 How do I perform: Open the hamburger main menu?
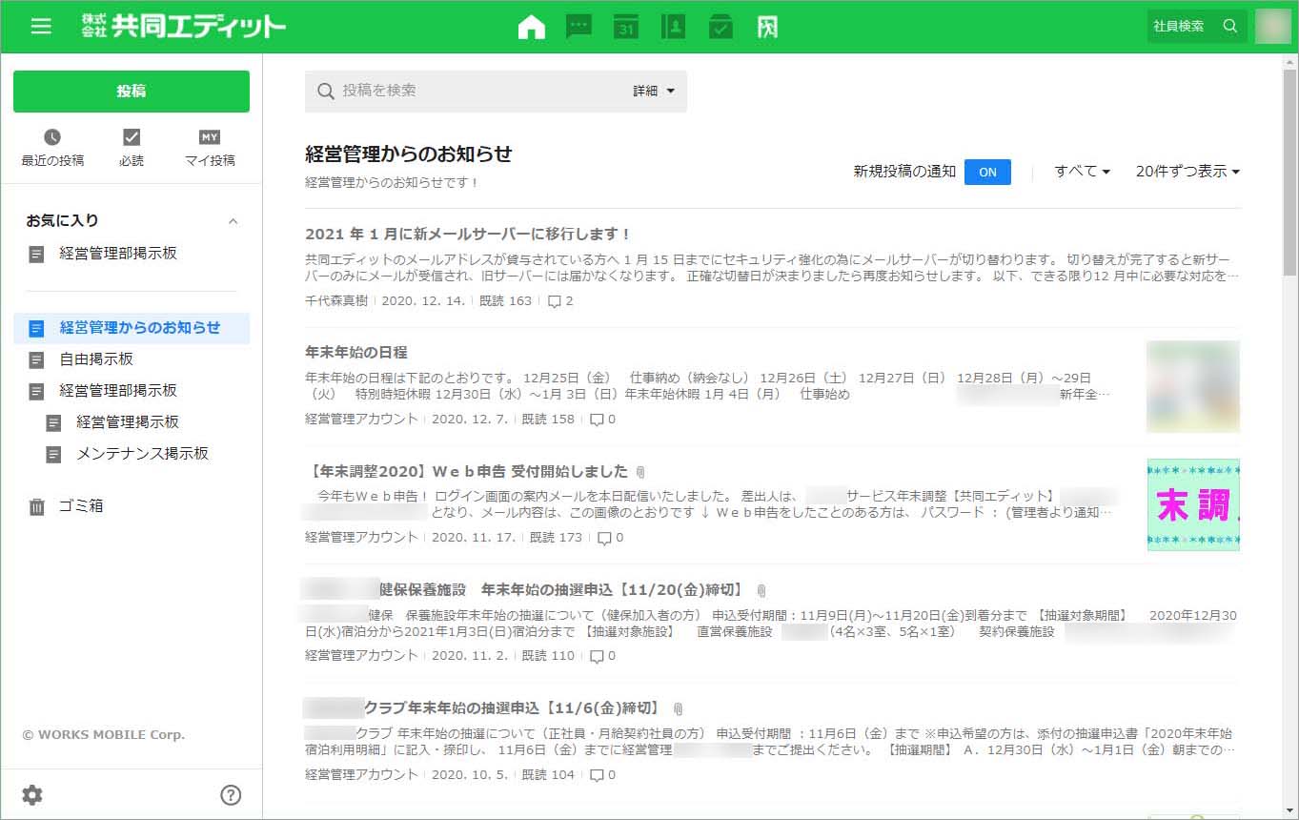click(41, 27)
